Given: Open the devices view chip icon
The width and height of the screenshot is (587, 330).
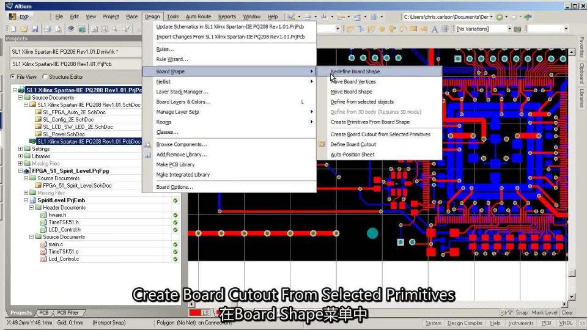Looking at the screenshot, I should click(71, 29).
